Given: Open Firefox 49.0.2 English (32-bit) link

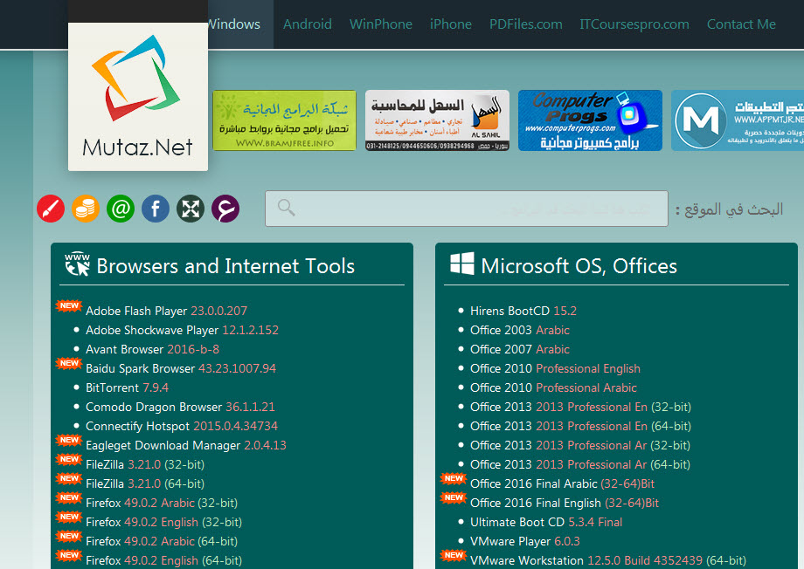Looking at the screenshot, I should point(163,522).
